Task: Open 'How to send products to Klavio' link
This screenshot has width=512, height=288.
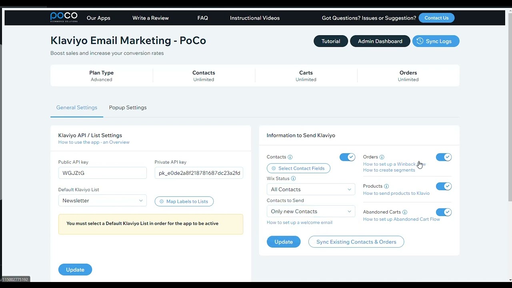Action: click(x=396, y=193)
